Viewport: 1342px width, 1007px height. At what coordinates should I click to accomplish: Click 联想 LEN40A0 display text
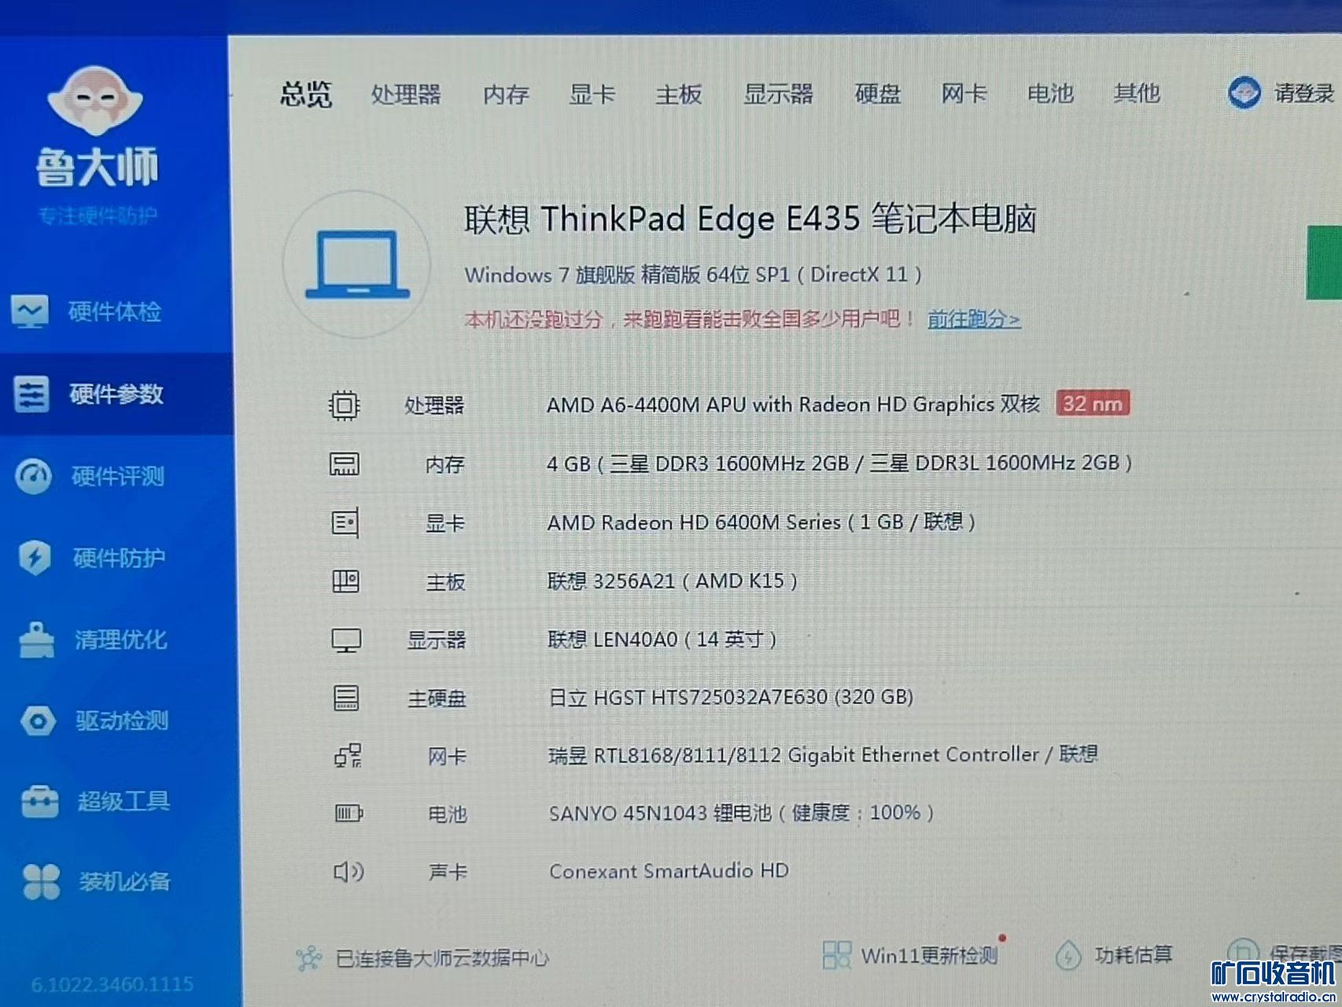pos(662,639)
